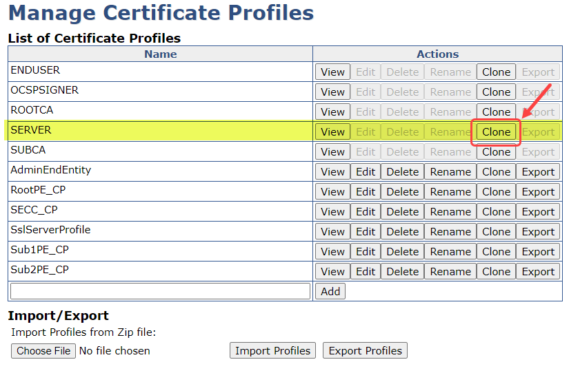
Task: View the SERVER profile
Action: pos(332,132)
